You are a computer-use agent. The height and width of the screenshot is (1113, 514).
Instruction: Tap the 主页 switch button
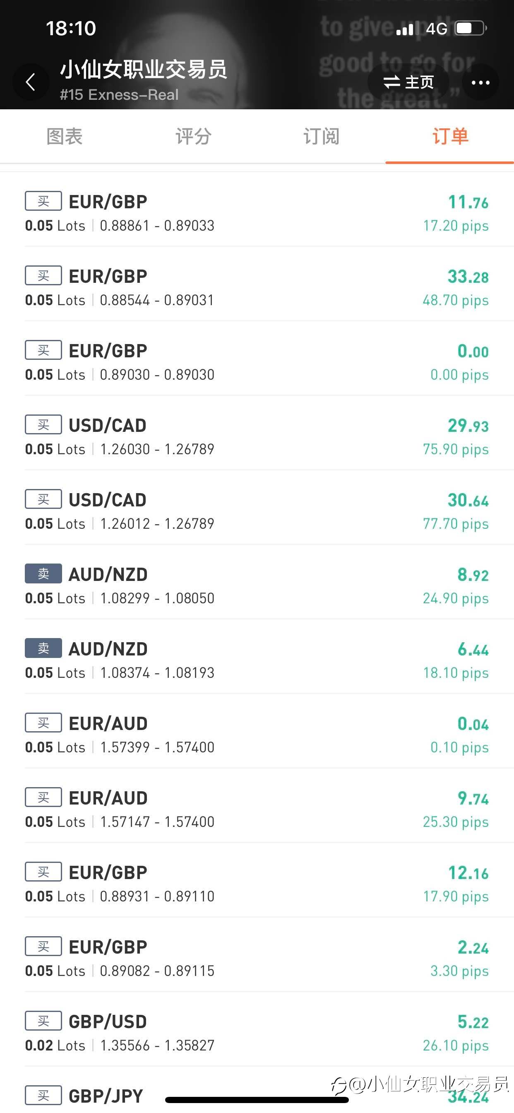point(408,82)
